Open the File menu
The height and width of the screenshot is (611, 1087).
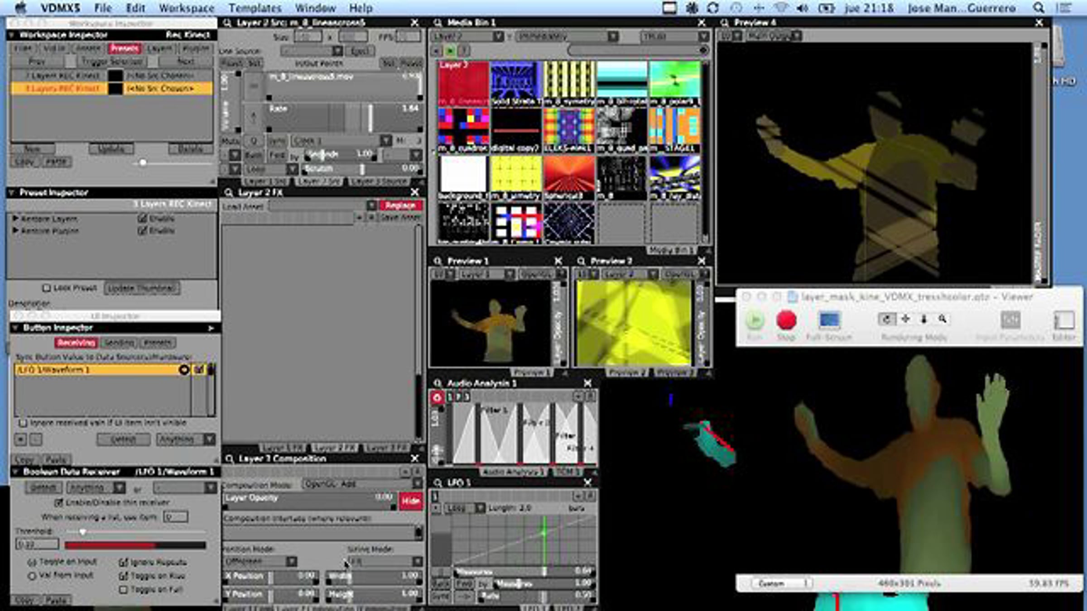click(x=103, y=8)
